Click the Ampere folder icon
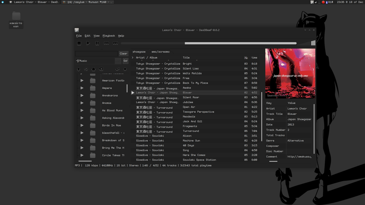 pyautogui.click(x=93, y=88)
